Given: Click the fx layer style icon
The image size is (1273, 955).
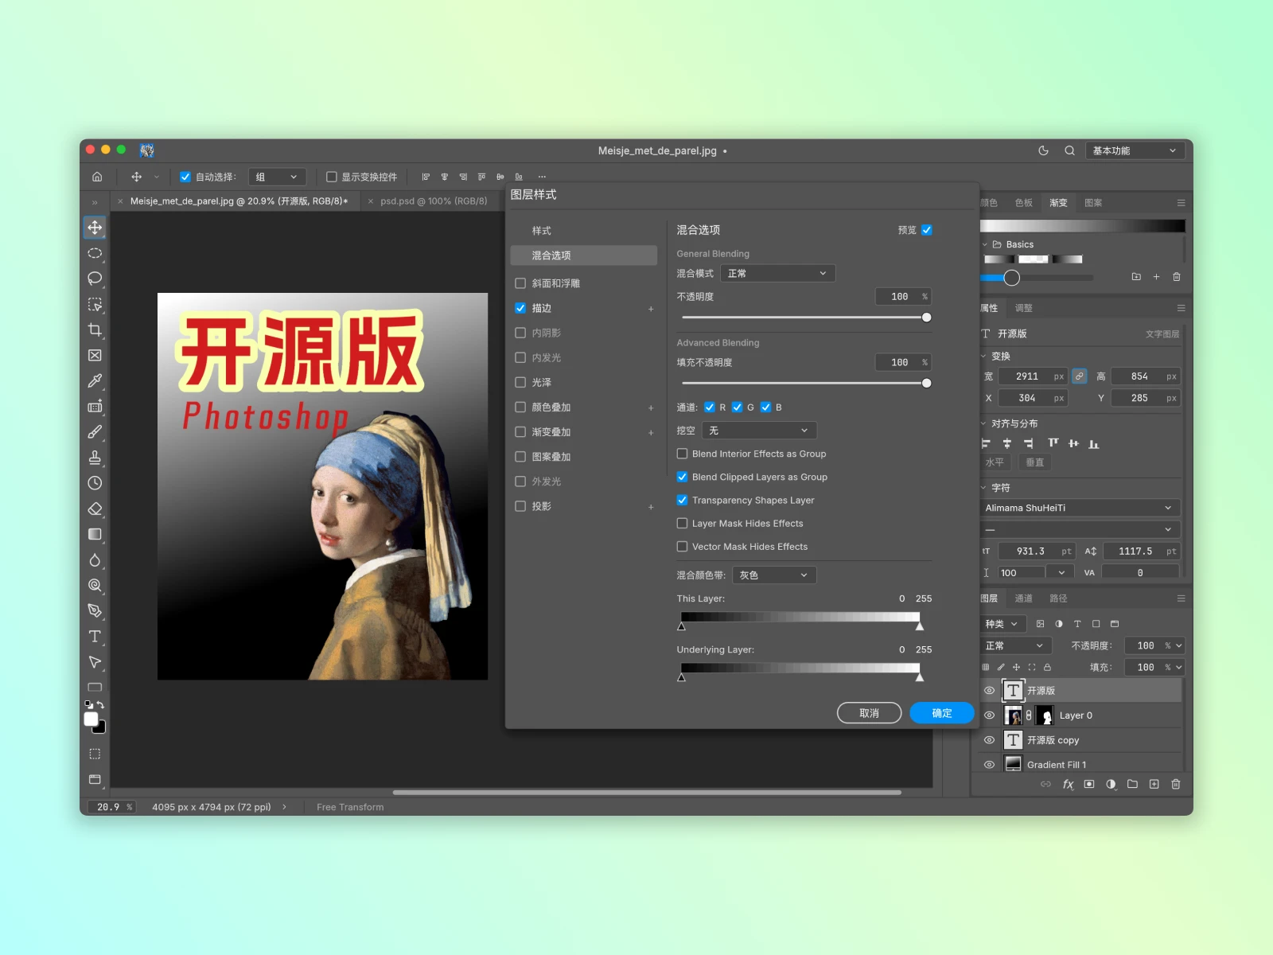Looking at the screenshot, I should tap(1068, 784).
